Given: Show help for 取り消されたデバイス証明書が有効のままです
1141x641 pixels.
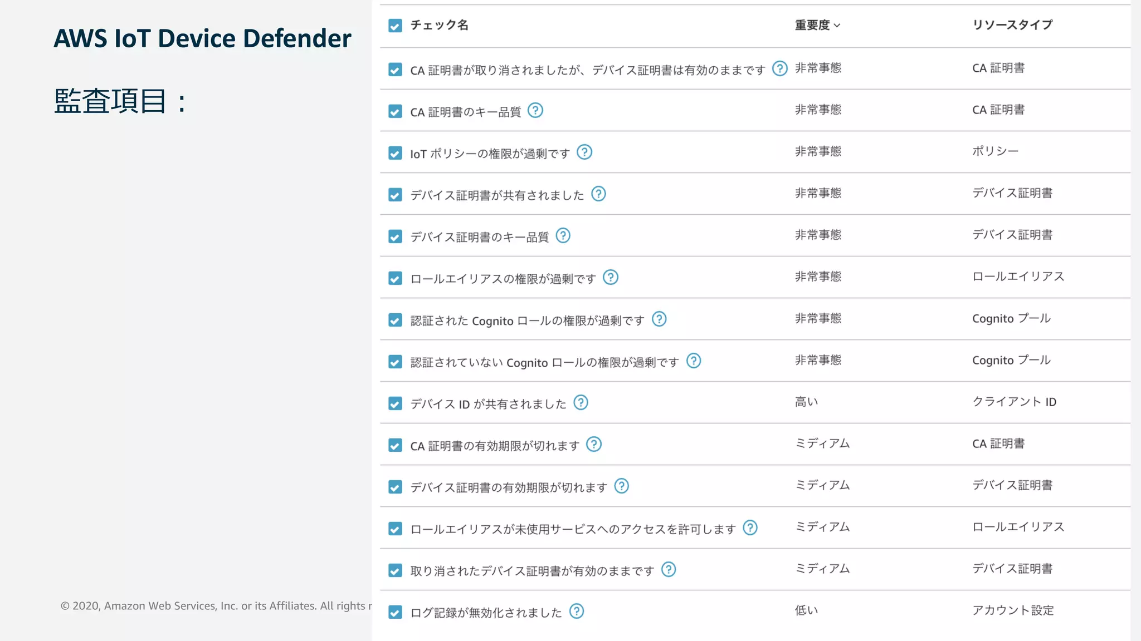Looking at the screenshot, I should pos(669,569).
